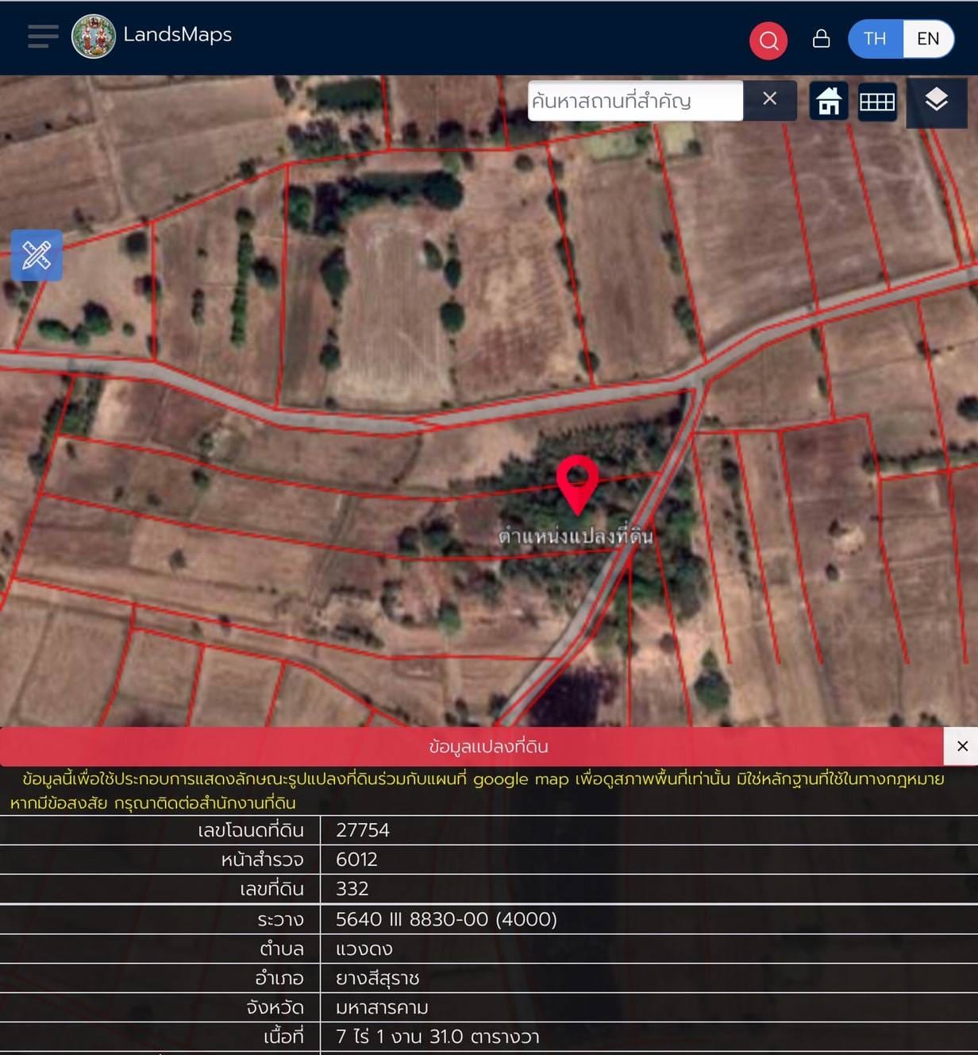Viewport: 978px width, 1055px height.
Task: Click the padlock login icon
Action: click(x=822, y=38)
